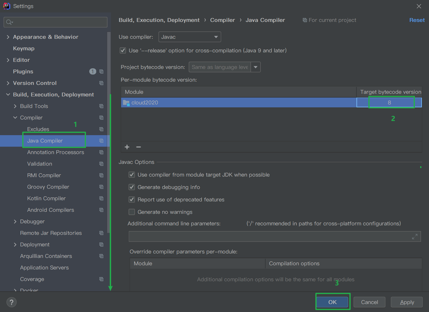Expand the command line parameters field icon
The image size is (429, 312).
pos(415,237)
